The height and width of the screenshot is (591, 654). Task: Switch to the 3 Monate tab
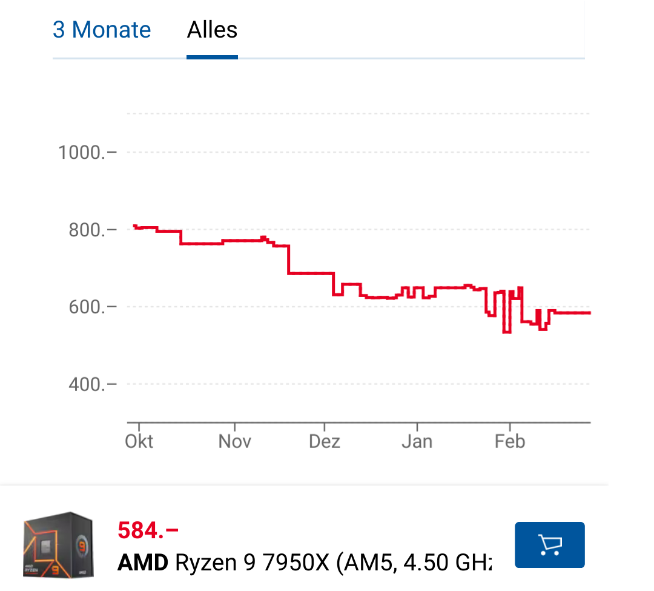102,29
